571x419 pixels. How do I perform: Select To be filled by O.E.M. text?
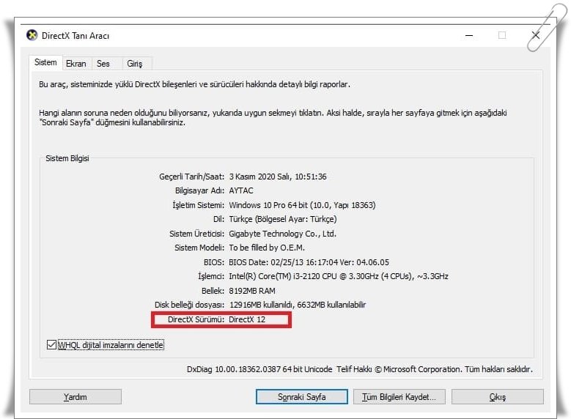pos(267,248)
